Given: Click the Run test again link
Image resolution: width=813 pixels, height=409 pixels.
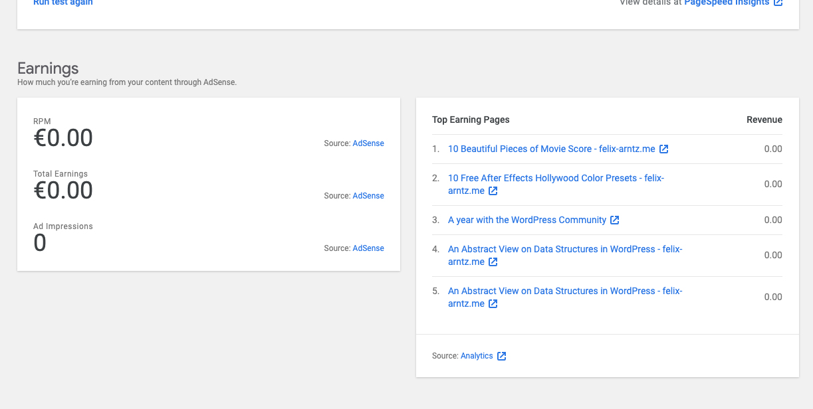Looking at the screenshot, I should (63, 3).
